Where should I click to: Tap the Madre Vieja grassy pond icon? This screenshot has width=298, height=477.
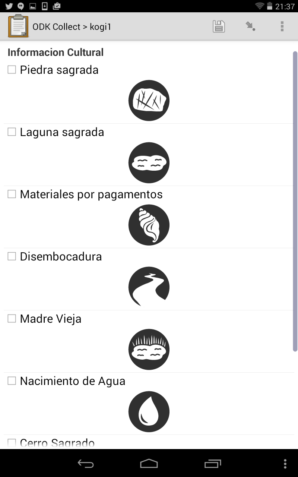tap(149, 349)
